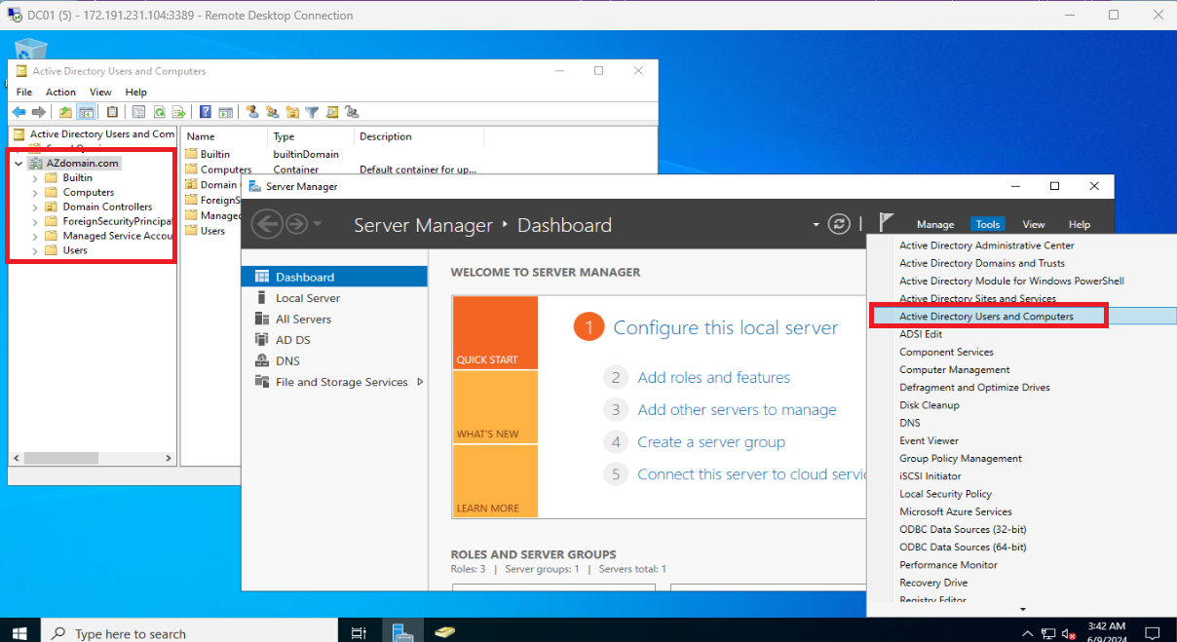
Task: Click the scroll-down arrow of Tools menu
Action: pyautogui.click(x=1023, y=610)
